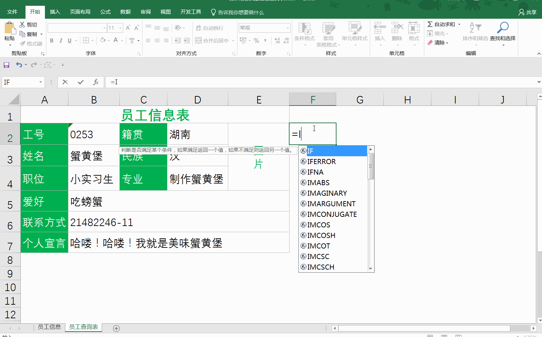The width and height of the screenshot is (542, 337).
Task: Collapse the ribbon with chevron
Action: [x=539, y=54]
